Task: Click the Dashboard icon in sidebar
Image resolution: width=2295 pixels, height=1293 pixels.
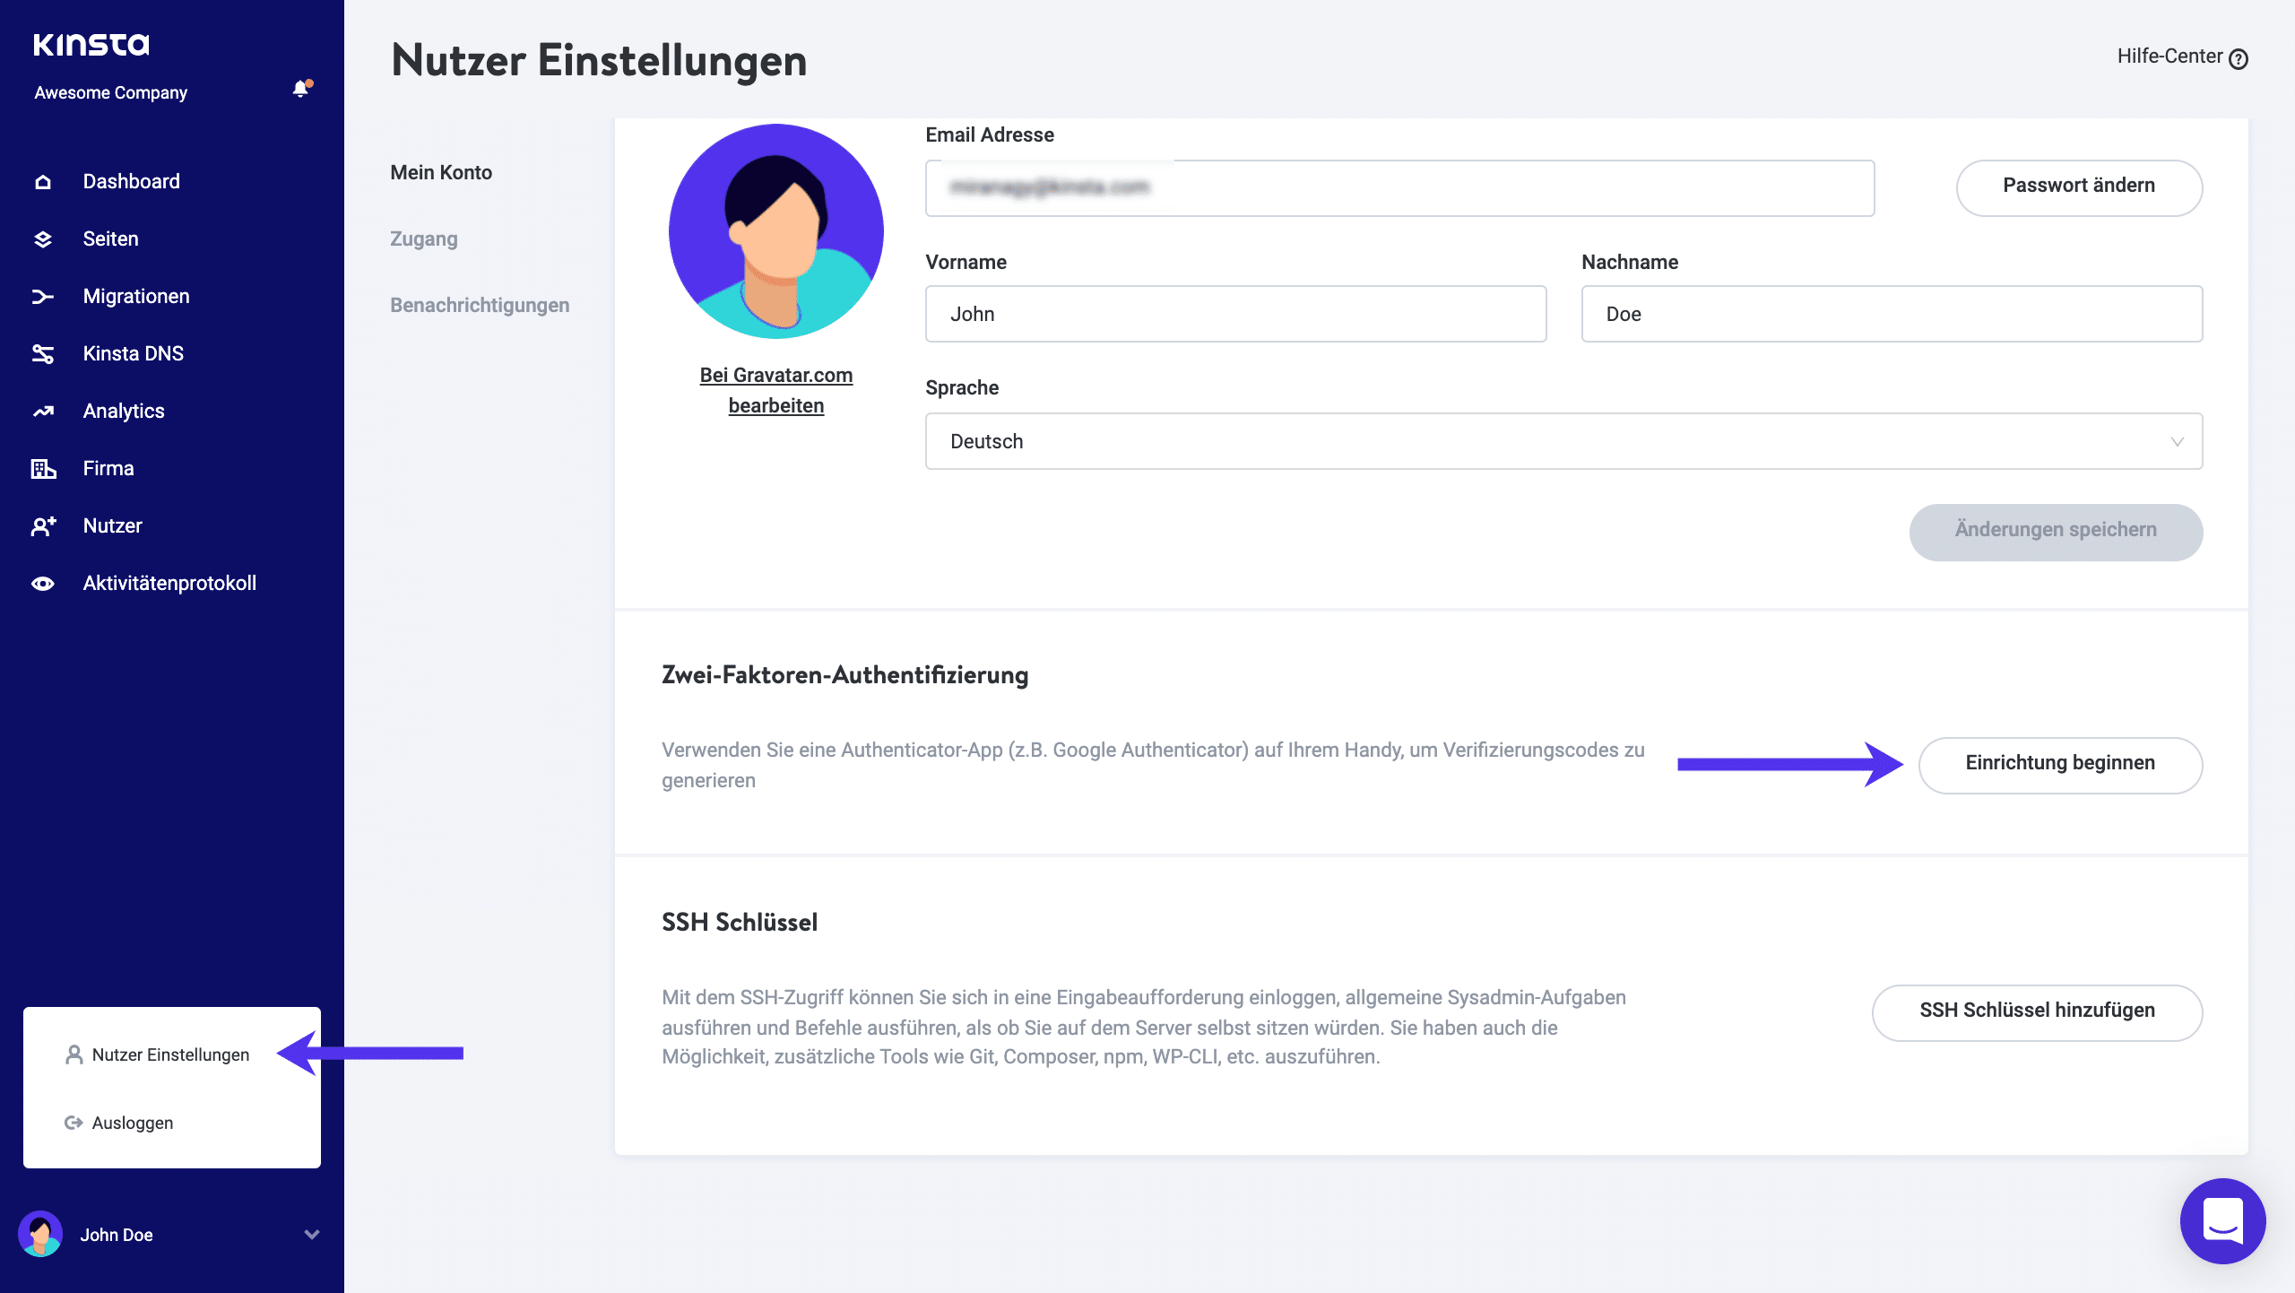Action: (42, 181)
